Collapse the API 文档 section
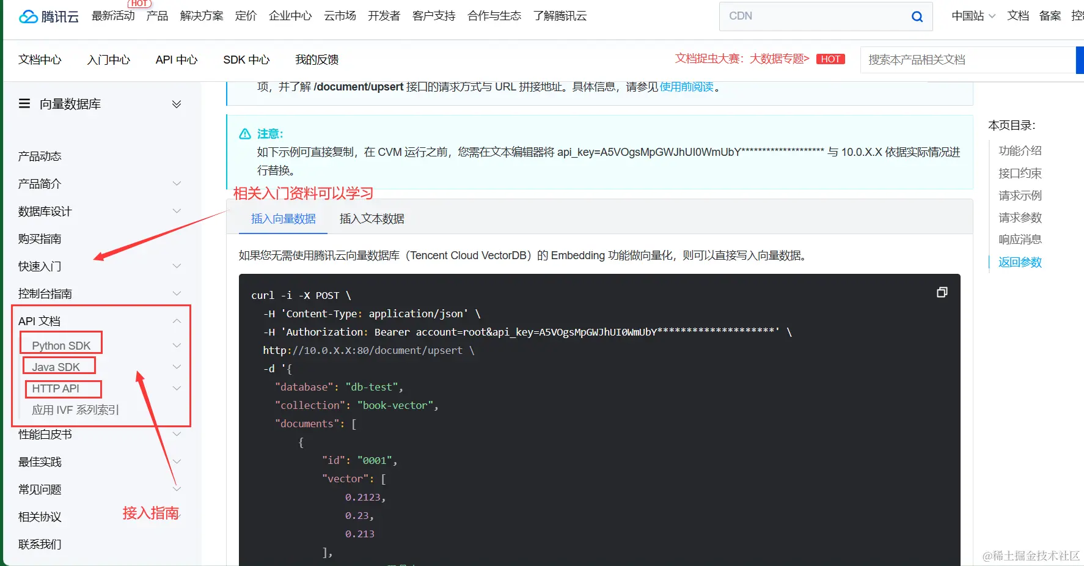 click(x=177, y=320)
